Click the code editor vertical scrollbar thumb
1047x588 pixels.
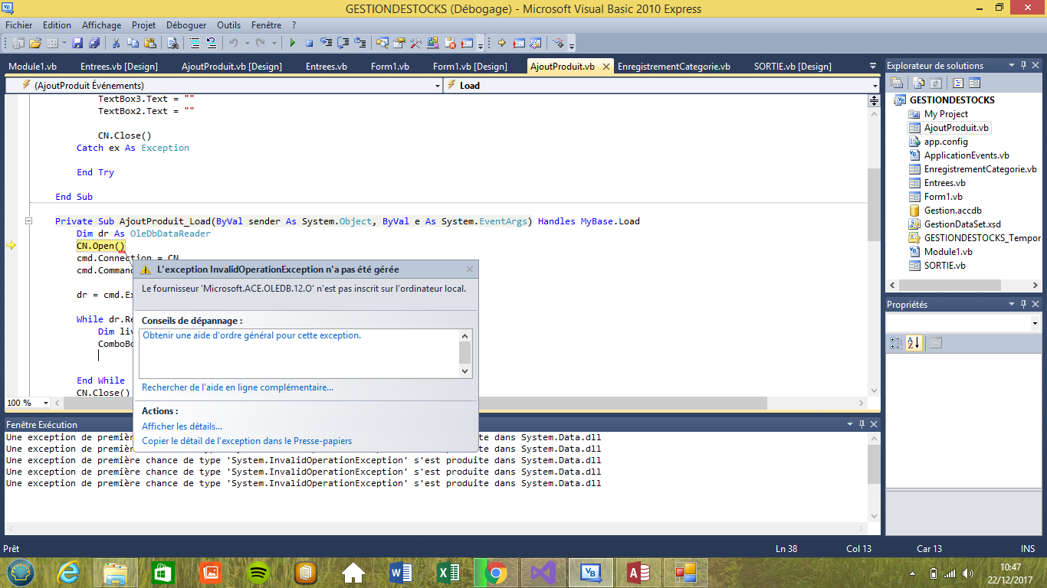click(874, 204)
